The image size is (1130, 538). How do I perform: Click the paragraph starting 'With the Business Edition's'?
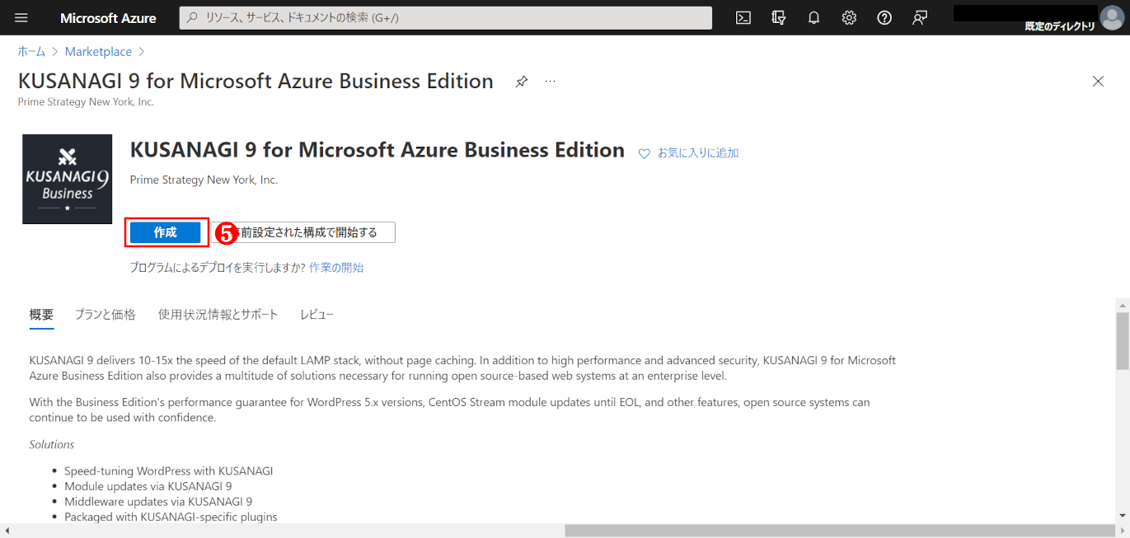click(449, 409)
